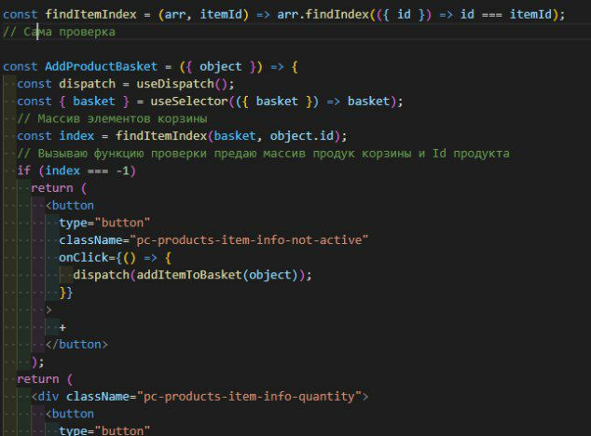Click the useDispatch() call
591x436 pixels.
click(x=186, y=84)
